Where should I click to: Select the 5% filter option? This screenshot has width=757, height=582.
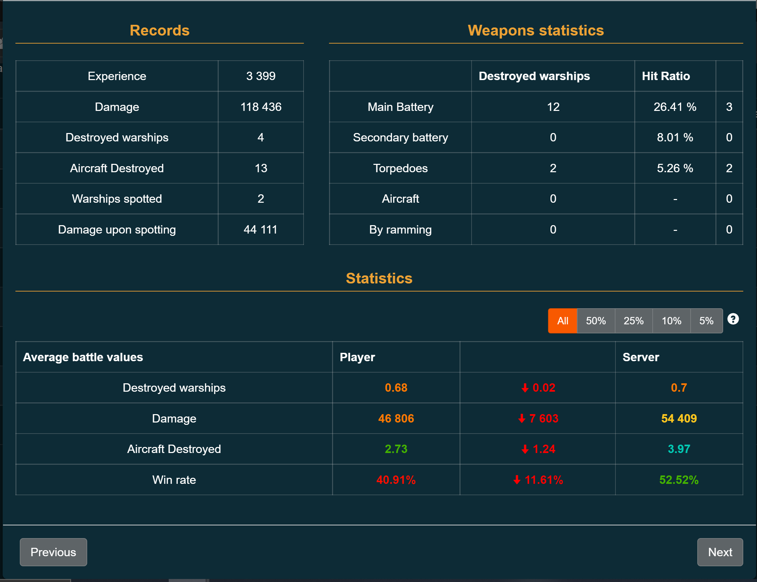pos(706,321)
